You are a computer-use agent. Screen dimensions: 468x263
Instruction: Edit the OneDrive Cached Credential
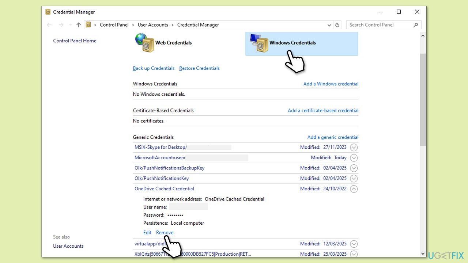(147, 233)
